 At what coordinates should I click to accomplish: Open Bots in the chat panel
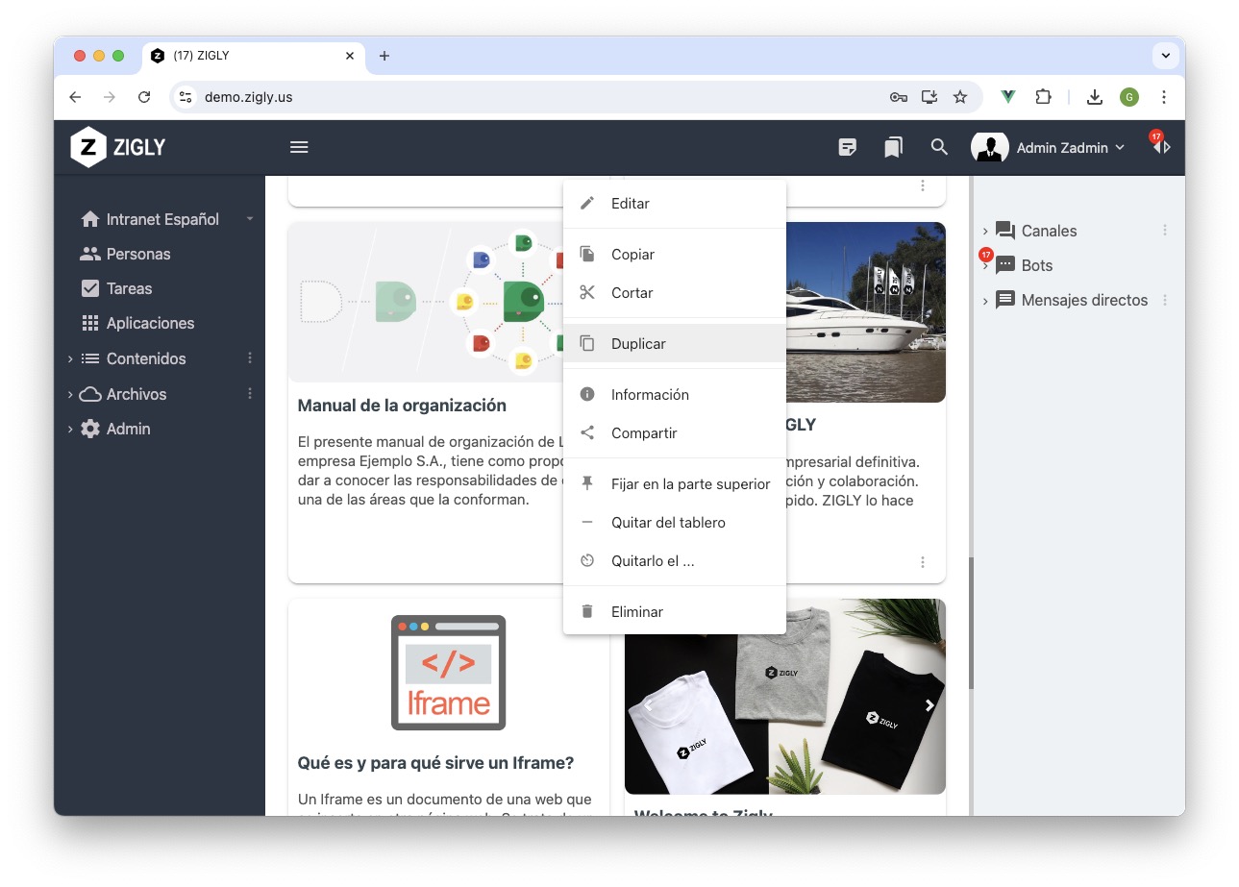pos(1025,265)
